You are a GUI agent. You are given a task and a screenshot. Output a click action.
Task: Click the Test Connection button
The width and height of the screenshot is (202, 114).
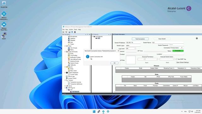pyautogui.click(x=140, y=39)
